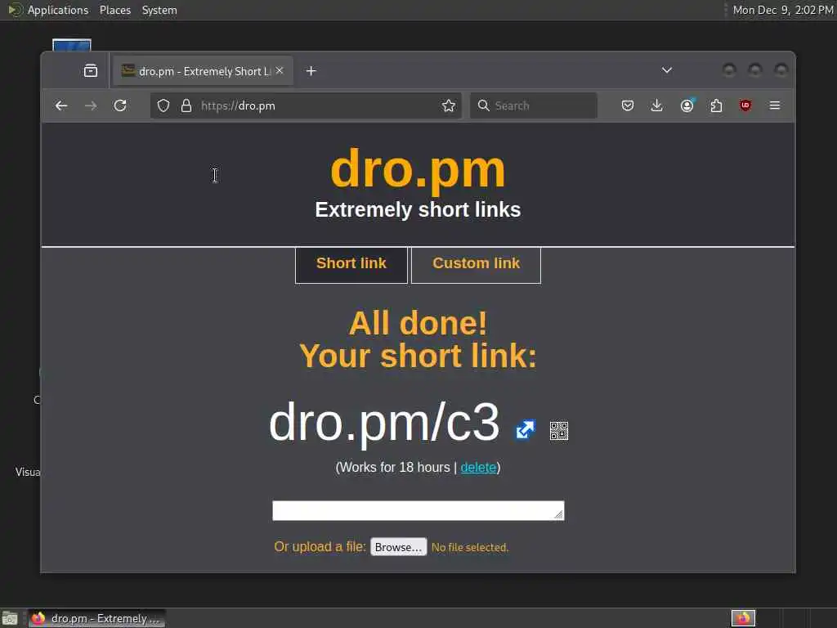
Task: Click the 'No file selected.' text
Action: [470, 547]
